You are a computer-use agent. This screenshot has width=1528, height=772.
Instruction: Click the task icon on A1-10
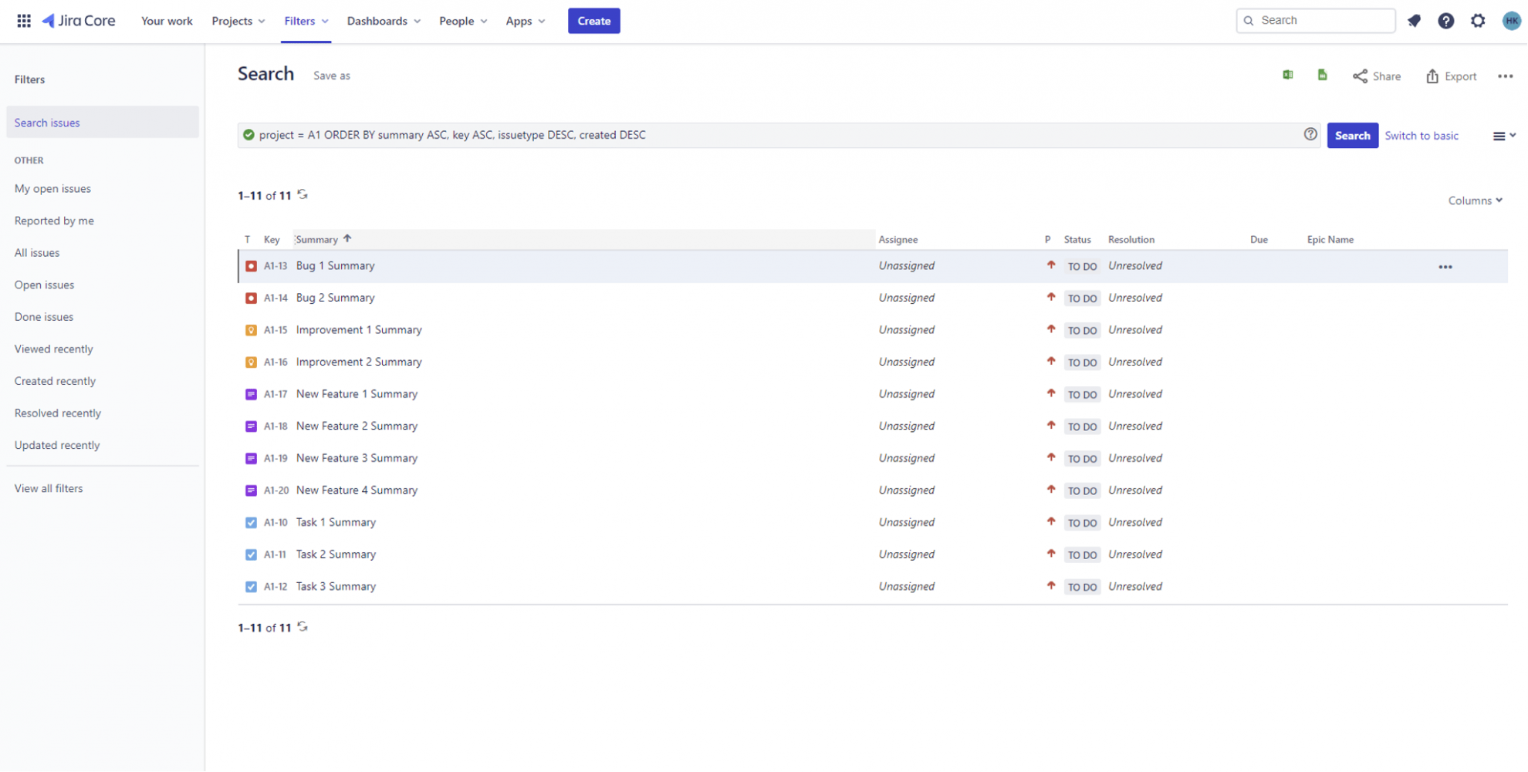251,522
